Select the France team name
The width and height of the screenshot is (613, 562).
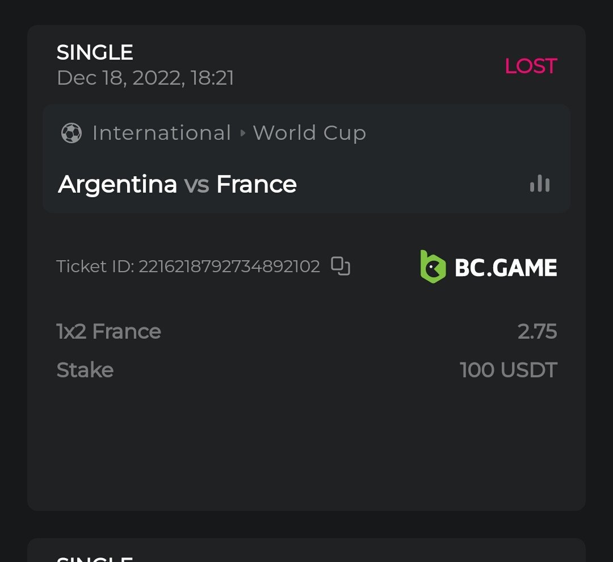coord(257,184)
